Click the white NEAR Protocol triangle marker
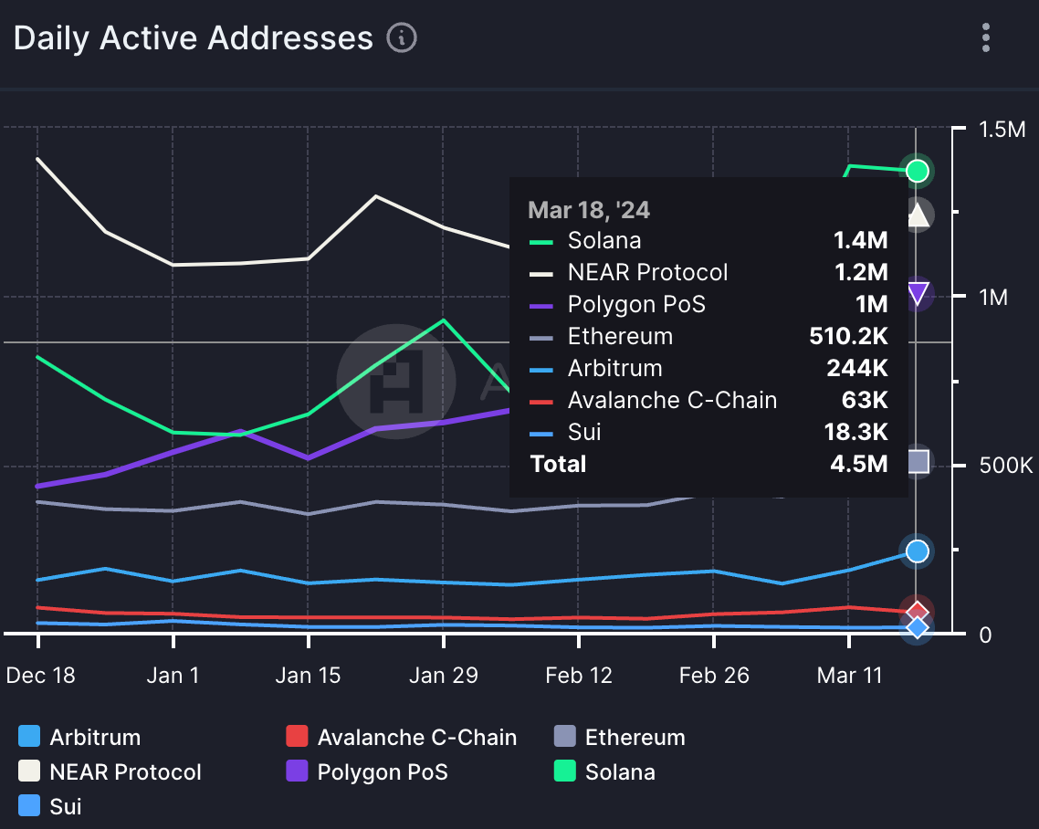Viewport: 1039px width, 829px height. click(918, 215)
